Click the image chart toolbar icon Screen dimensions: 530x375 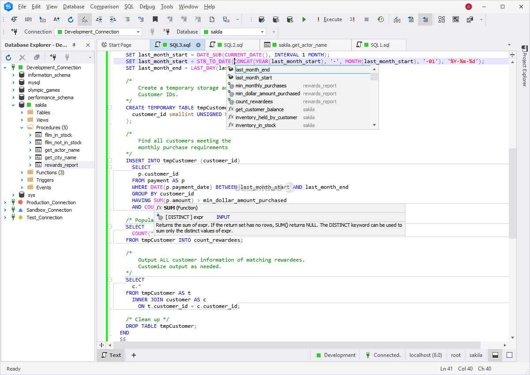(x=456, y=19)
